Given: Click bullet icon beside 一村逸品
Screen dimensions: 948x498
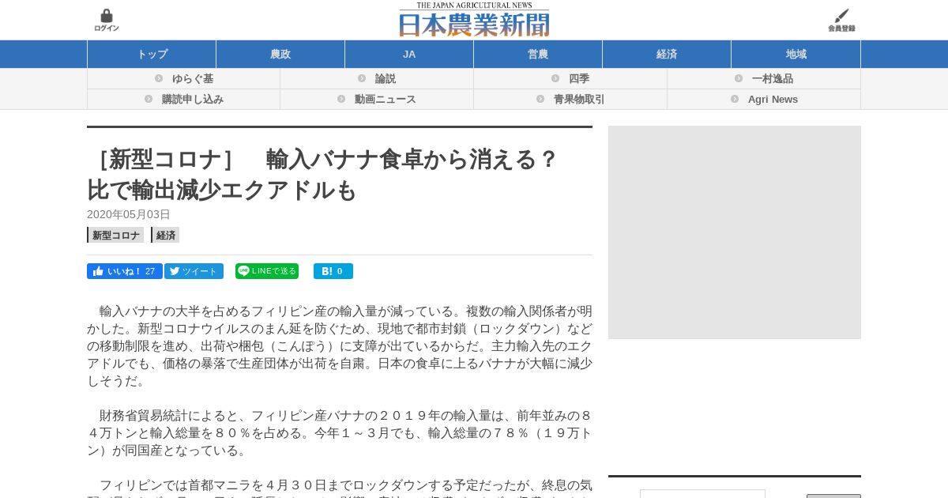Looking at the screenshot, I should coord(739,78).
